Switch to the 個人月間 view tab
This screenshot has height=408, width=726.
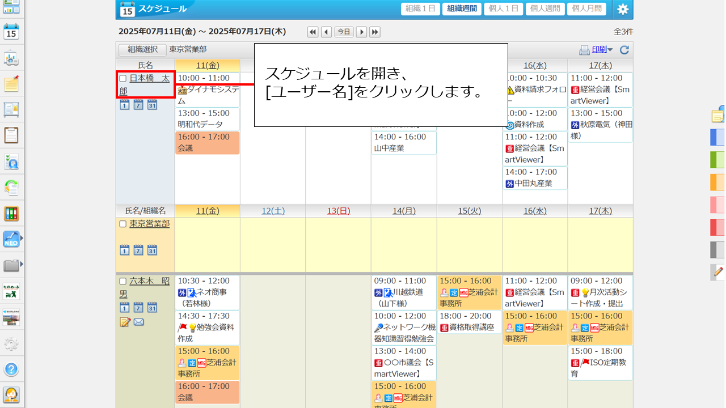pyautogui.click(x=586, y=9)
